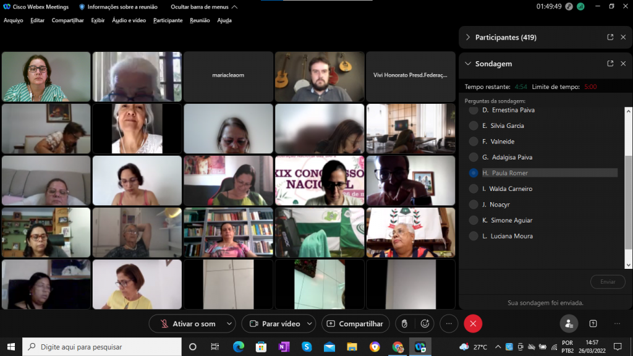Open Skype from the Windows taskbar
The image size is (633, 356).
[x=306, y=347]
